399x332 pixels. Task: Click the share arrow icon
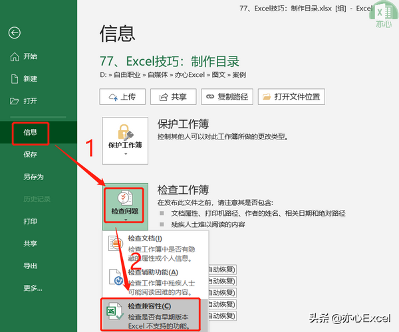(x=164, y=97)
